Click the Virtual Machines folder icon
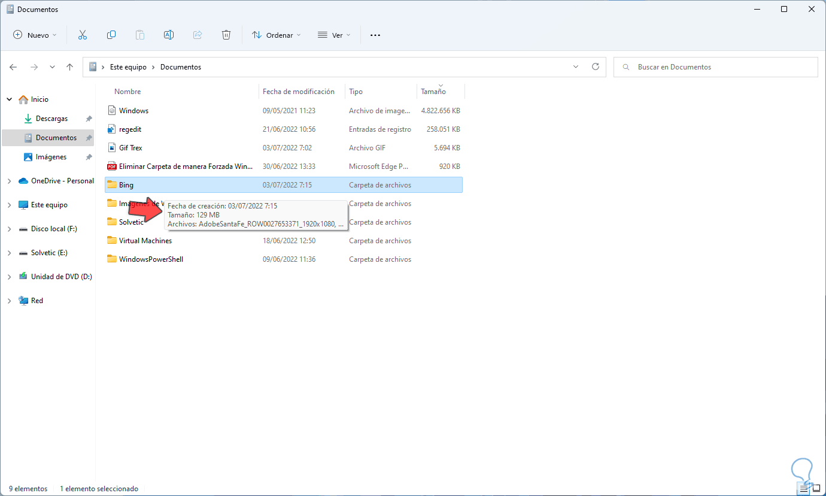This screenshot has height=496, width=826. (x=111, y=241)
